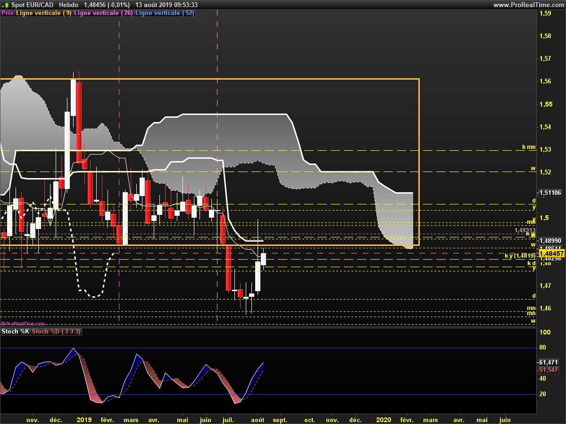Click the 1,59 price axis value
Screen dimensions: 566x424
(x=545, y=14)
